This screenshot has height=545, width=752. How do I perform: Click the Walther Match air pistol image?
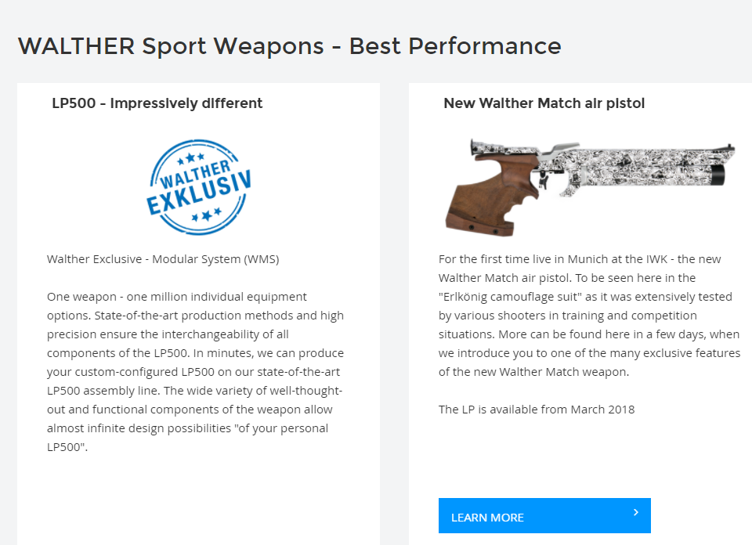click(x=590, y=187)
